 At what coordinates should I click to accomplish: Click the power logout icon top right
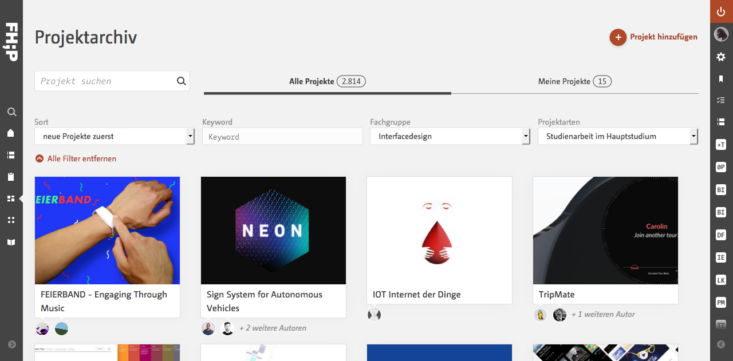(x=722, y=11)
